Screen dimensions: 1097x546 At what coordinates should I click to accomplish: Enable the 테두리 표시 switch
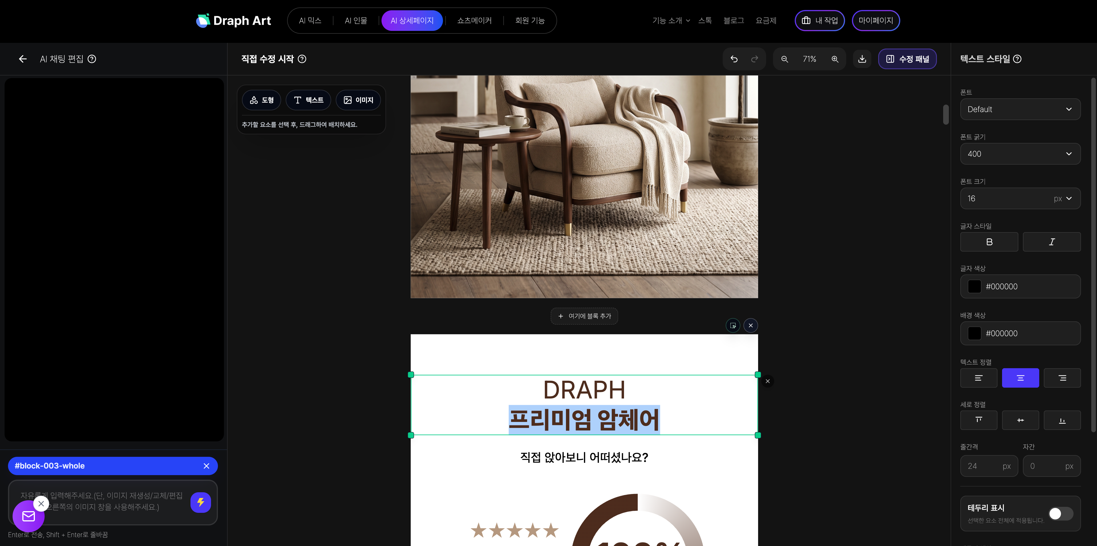[x=1061, y=514]
